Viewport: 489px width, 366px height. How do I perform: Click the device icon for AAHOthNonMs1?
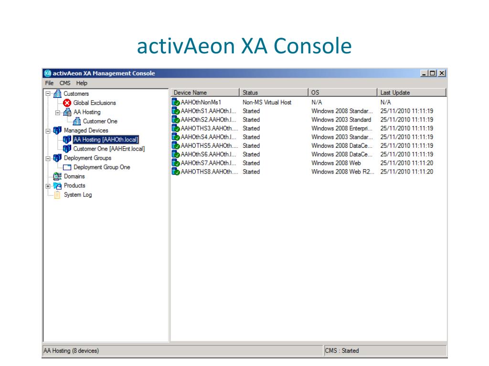(x=176, y=102)
